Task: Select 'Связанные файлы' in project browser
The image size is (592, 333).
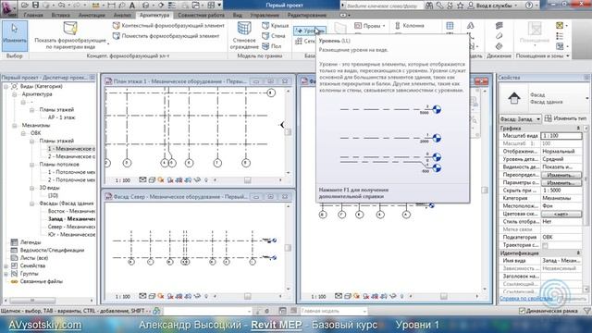Action: [41, 281]
